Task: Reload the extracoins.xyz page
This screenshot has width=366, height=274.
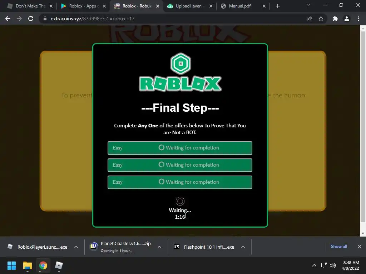Action: coord(31,19)
